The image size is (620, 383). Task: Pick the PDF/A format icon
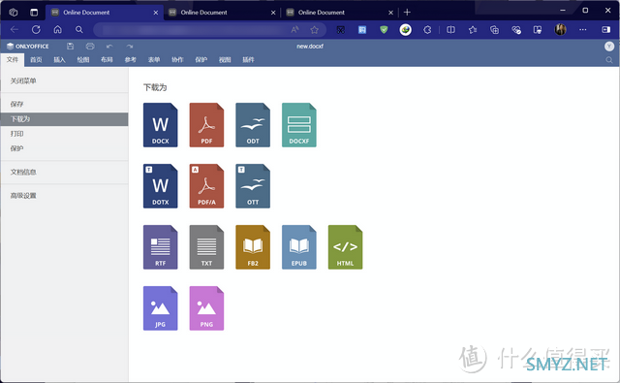click(206, 186)
